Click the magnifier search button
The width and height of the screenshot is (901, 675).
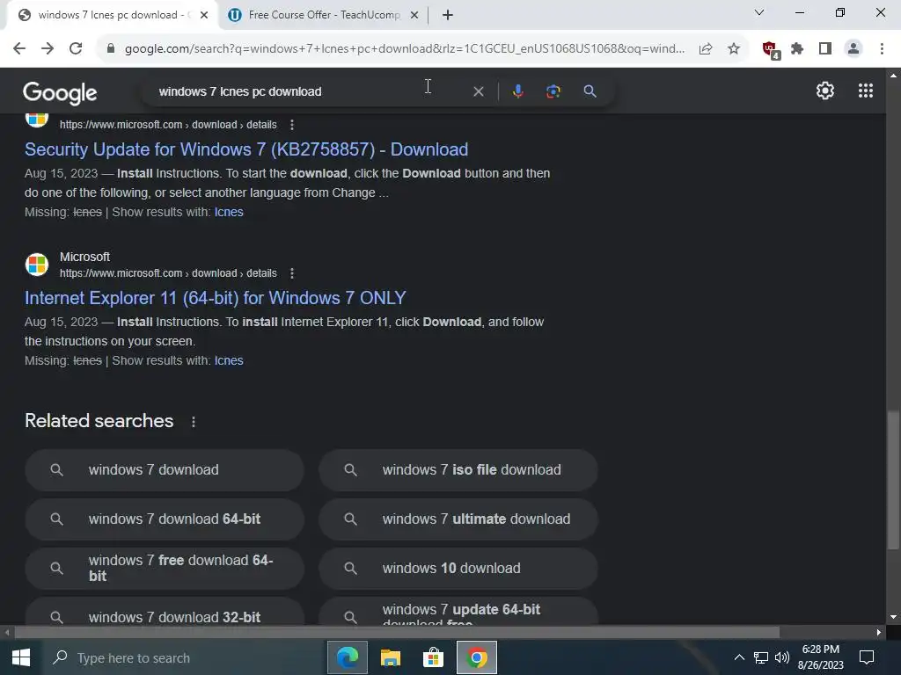[x=590, y=91]
